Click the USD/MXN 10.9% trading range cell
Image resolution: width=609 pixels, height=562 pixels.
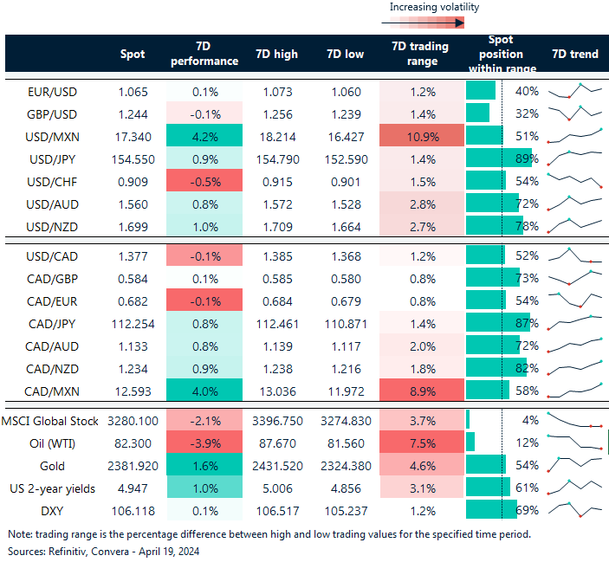(421, 136)
